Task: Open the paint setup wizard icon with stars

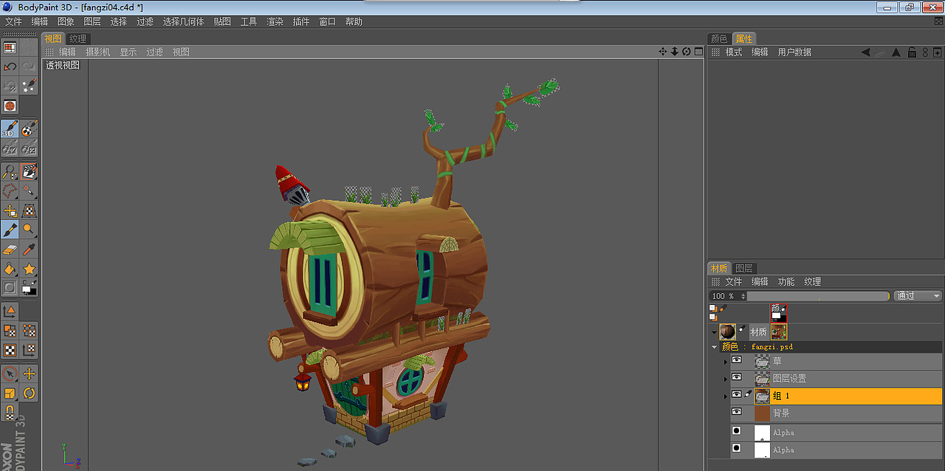Action: coord(29,86)
